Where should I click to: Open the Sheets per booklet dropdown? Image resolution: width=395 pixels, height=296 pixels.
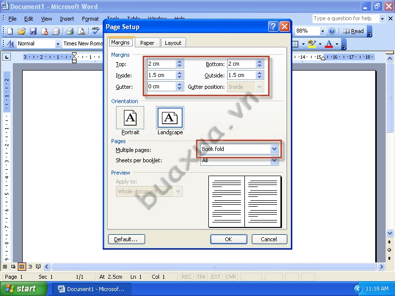(275, 161)
